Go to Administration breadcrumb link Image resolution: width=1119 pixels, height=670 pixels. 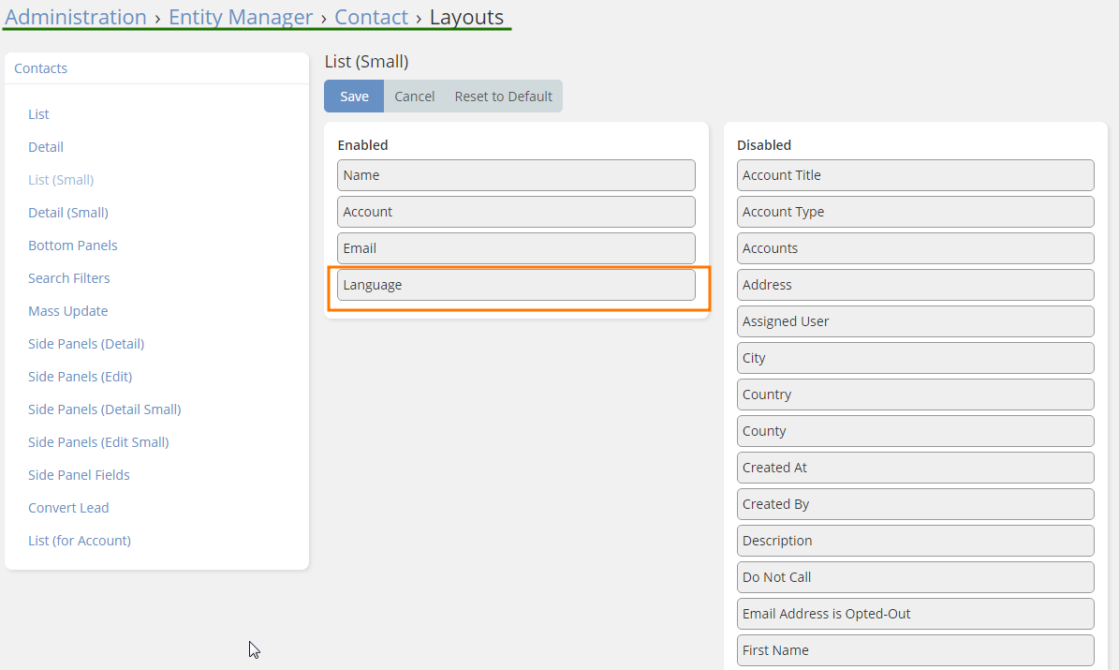(76, 17)
